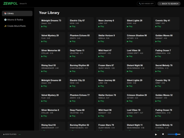Play Crimson Shadow 98

coord(130,42)
